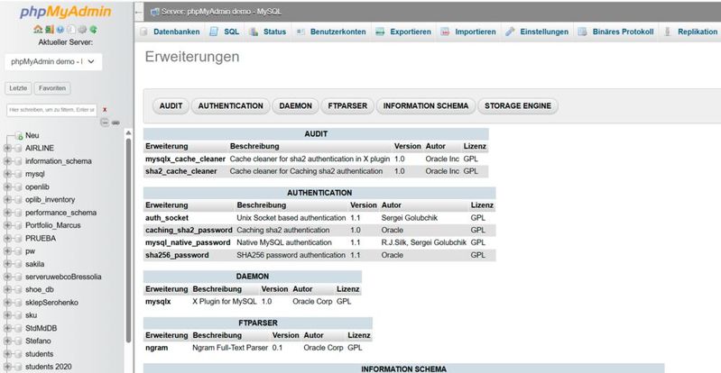Click the caching_sha2_password plugin name
721x373 pixels.
[189, 230]
